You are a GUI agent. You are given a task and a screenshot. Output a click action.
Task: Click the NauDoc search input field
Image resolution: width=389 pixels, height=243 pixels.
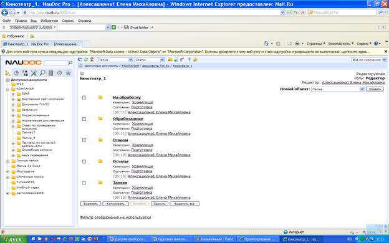(x=55, y=63)
